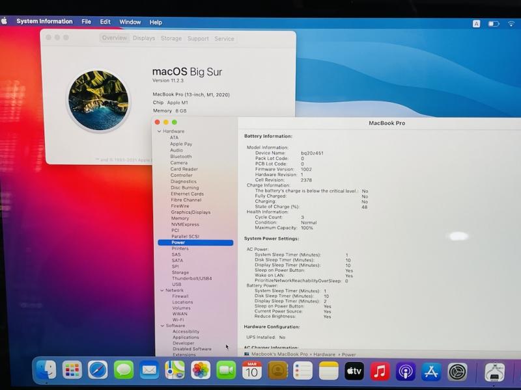The width and height of the screenshot is (521, 390).
Task: Select ATA in Hardware list
Action: (x=174, y=138)
